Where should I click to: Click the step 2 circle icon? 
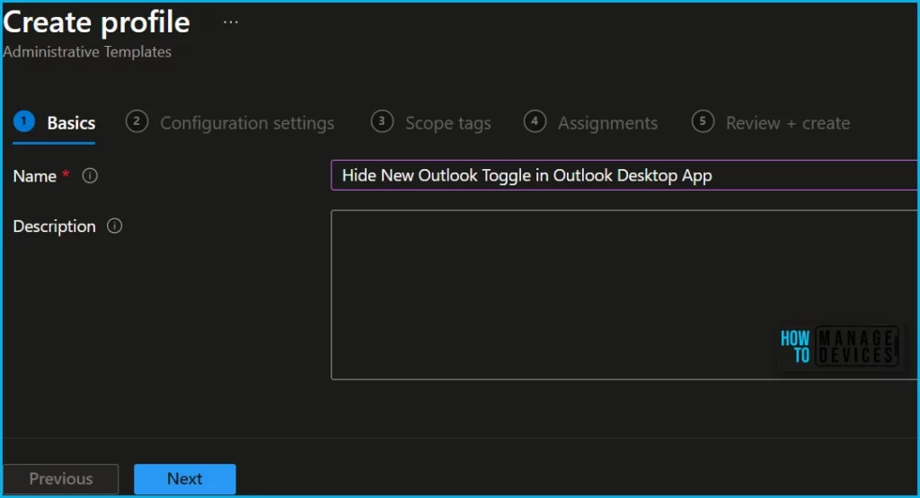point(137,121)
